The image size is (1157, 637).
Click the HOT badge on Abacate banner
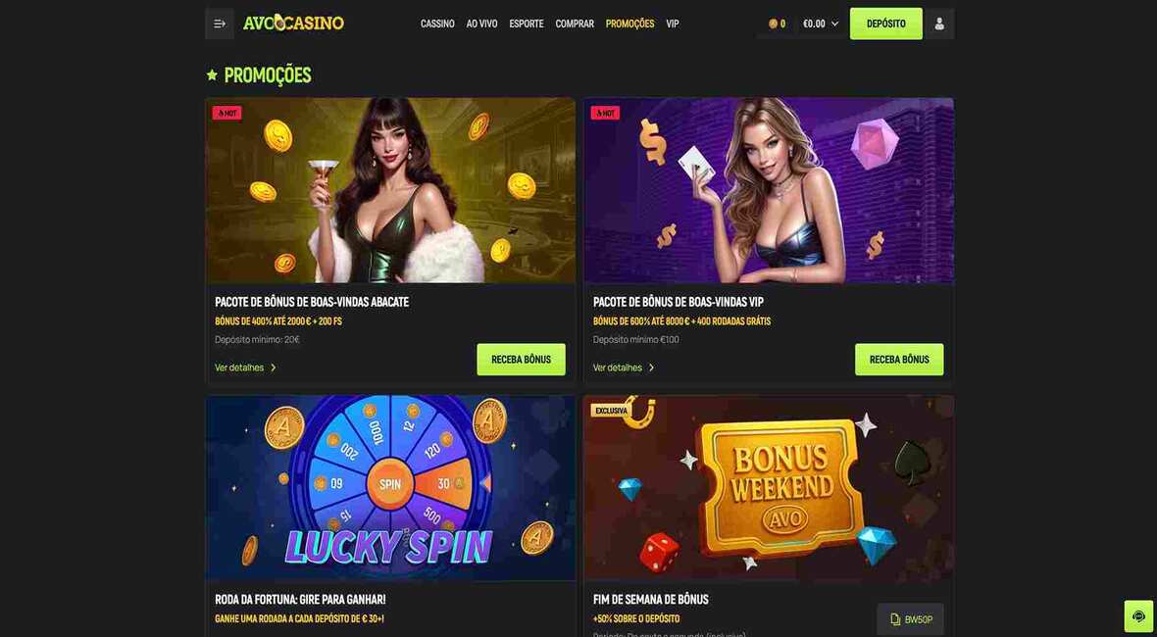coord(227,113)
